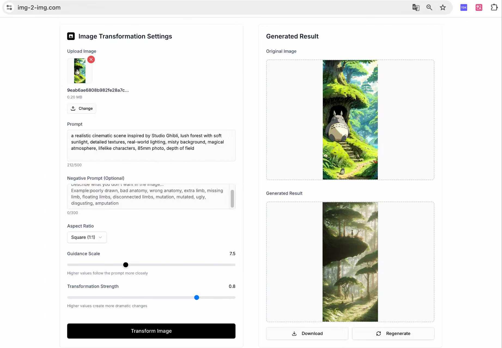Click the Transform Image button

[x=151, y=331]
